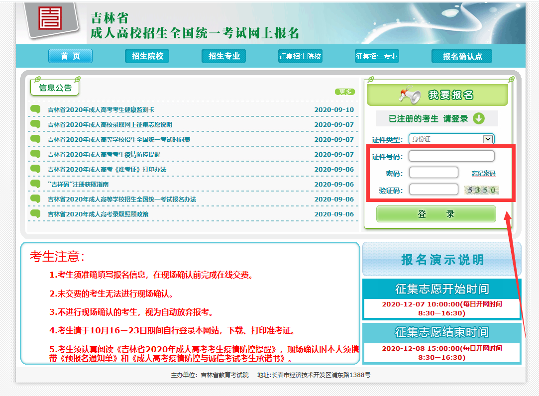539x396 pixels.
Task: Open the 证件类型 dropdown showing 身份证
Action: pos(451,139)
